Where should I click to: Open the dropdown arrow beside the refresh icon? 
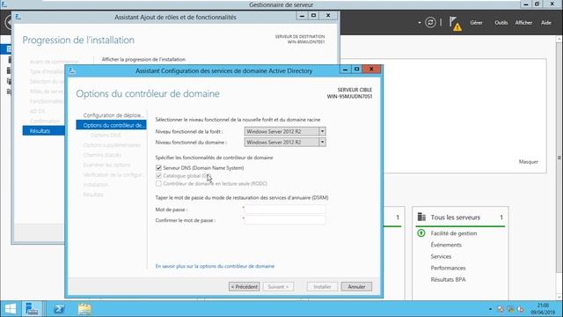419,23
